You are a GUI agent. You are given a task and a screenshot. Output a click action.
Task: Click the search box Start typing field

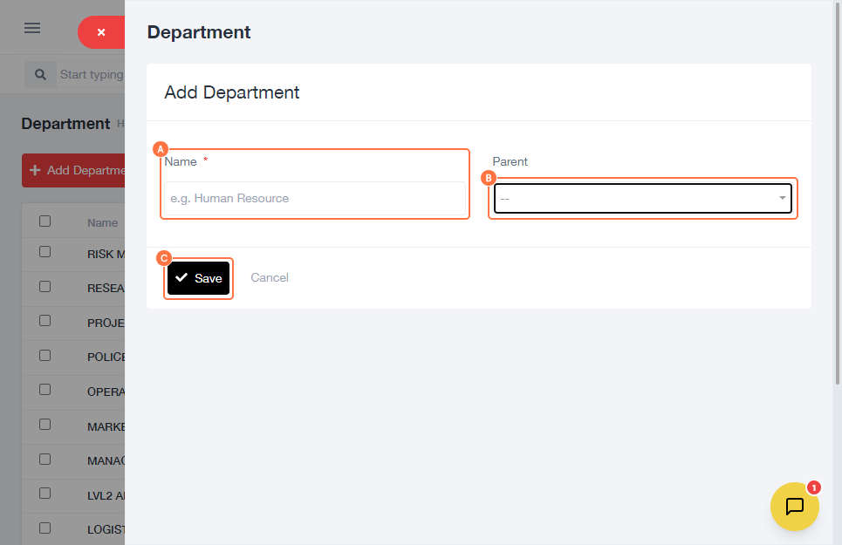coord(91,75)
